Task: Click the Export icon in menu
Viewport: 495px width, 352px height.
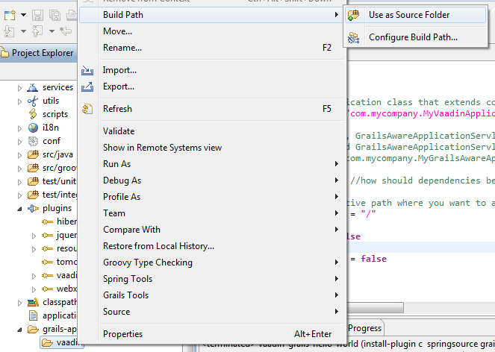Action: click(x=87, y=87)
